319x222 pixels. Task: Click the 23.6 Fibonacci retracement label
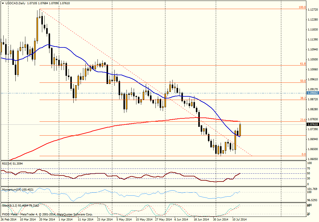(x=303, y=120)
